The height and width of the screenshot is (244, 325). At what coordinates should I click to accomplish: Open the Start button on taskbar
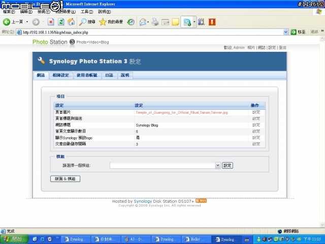point(14,239)
